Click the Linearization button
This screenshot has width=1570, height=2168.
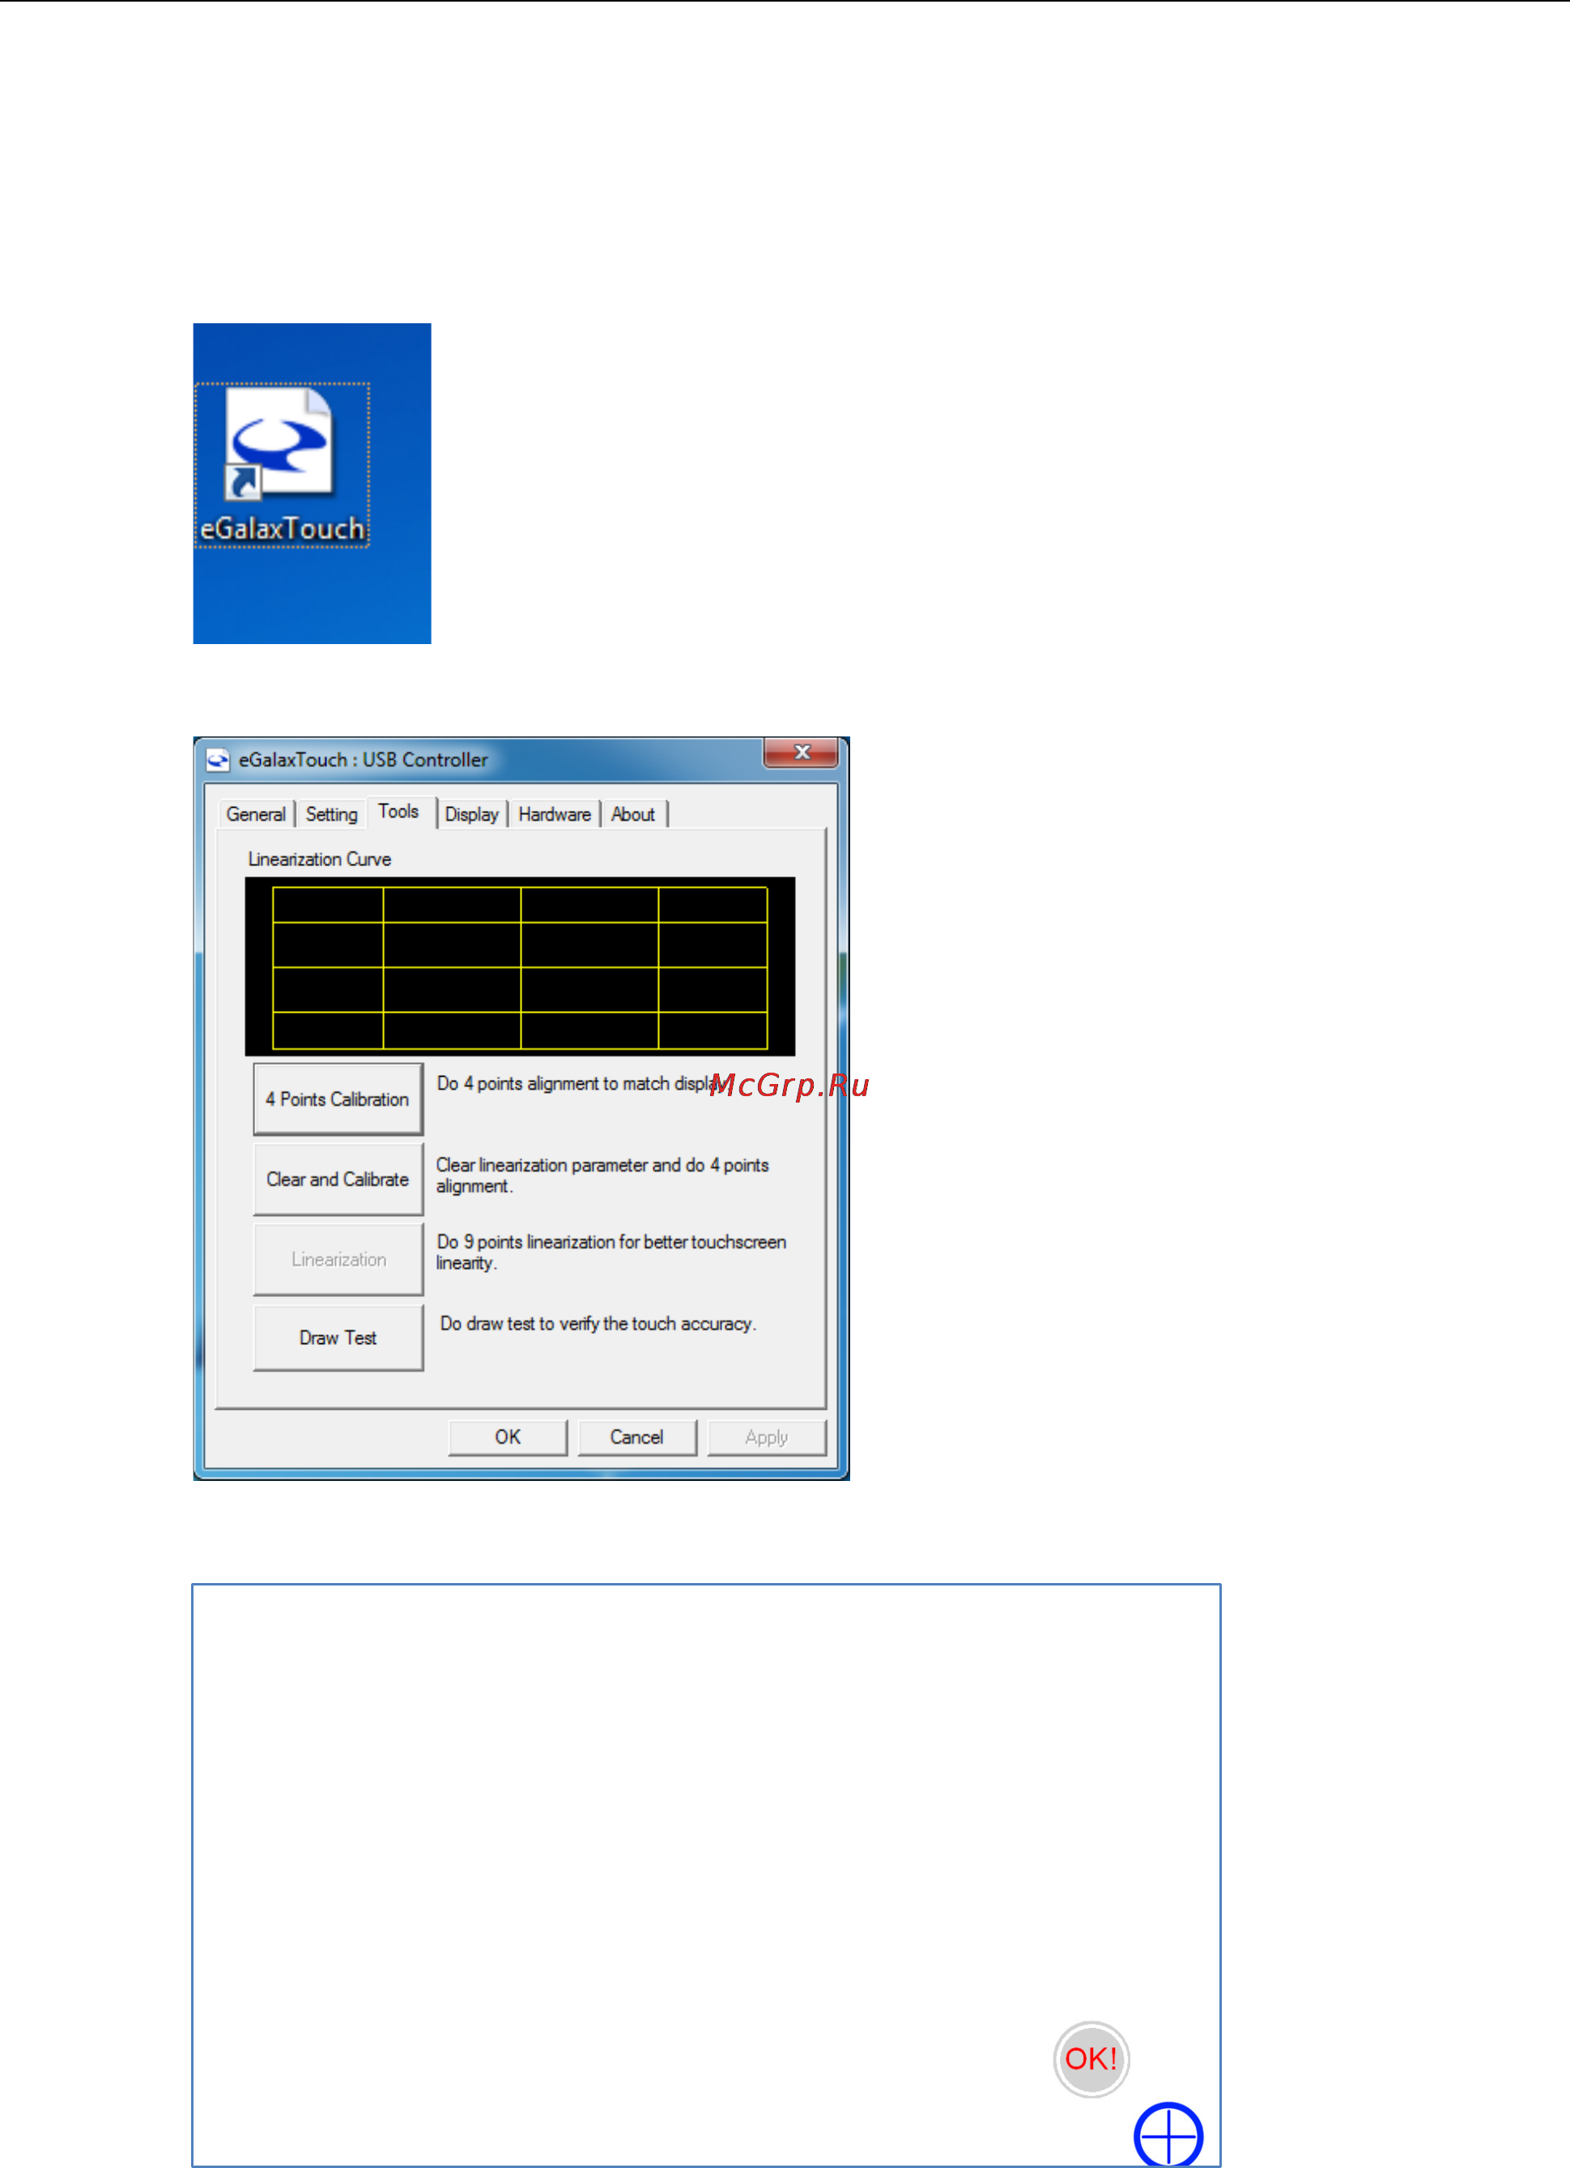click(338, 1260)
